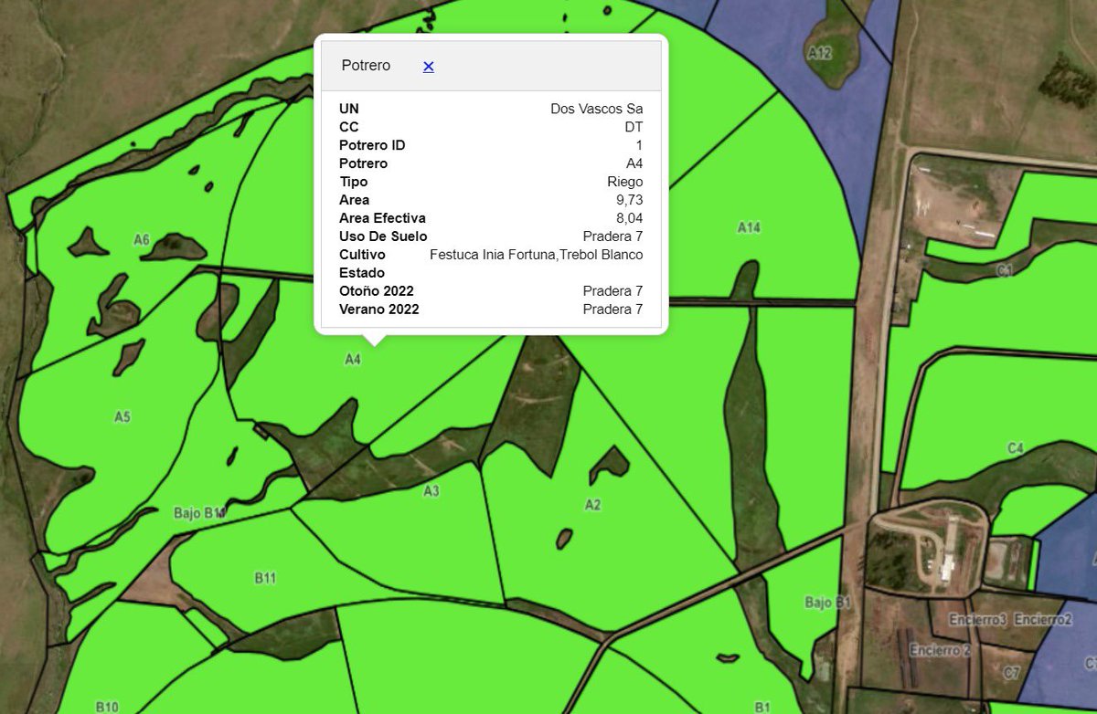Select the Encierro 2 lower enclosure label
Viewport: 1097px width, 714px height.
[940, 651]
